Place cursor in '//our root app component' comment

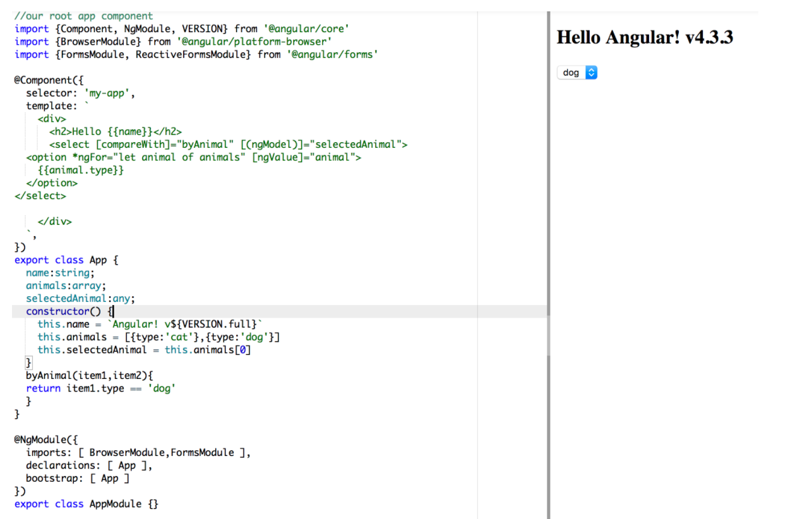(83, 16)
